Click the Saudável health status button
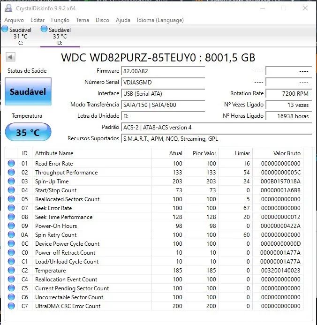This screenshot has height=325, width=317. pos(28,91)
